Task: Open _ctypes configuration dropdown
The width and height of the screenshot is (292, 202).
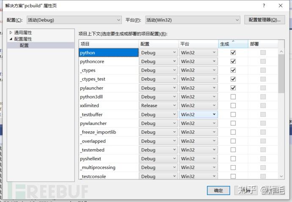Action: point(158,70)
